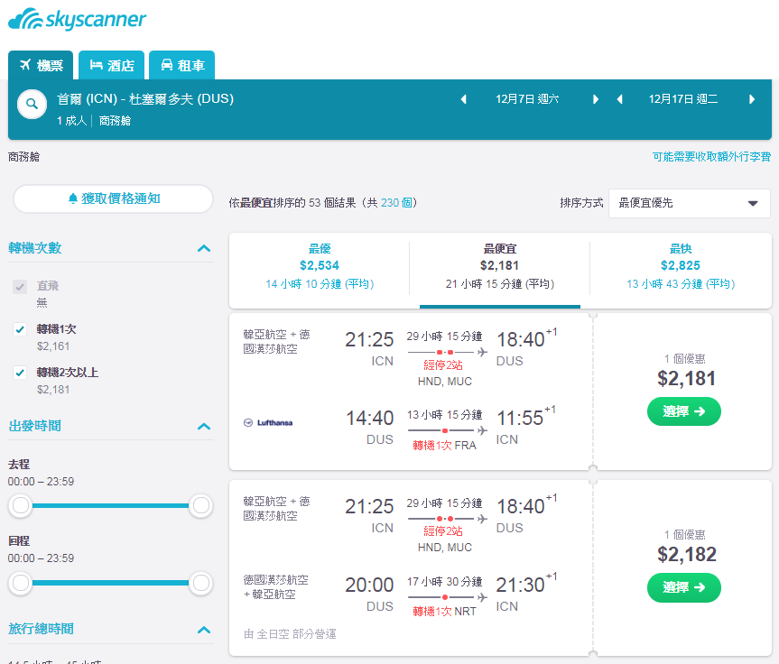Switch to the 酒店 tab
Screen dimensions: 779x664
112,65
